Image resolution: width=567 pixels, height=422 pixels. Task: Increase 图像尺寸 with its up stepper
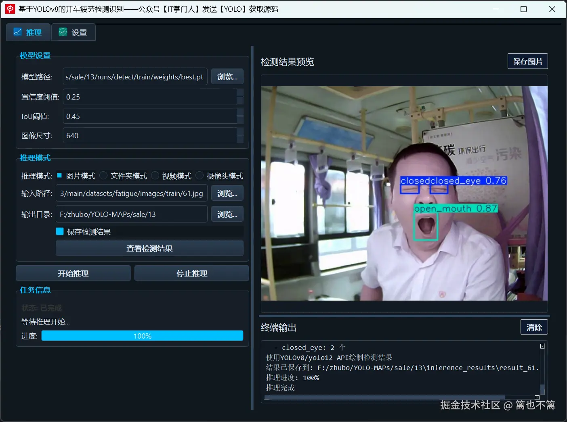tap(240, 131)
